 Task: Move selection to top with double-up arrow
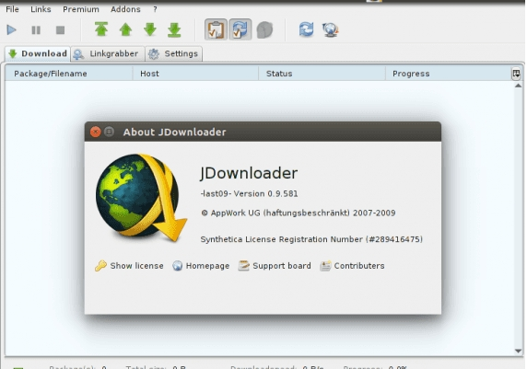click(x=101, y=29)
